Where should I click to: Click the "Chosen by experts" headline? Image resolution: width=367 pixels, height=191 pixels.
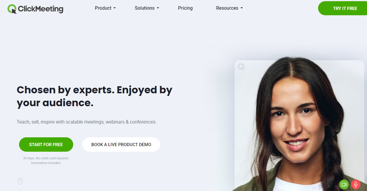(x=94, y=96)
